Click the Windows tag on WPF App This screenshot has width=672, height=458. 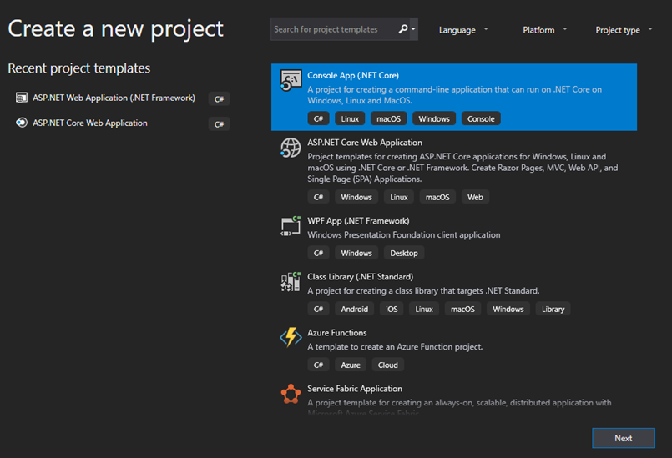tap(356, 254)
